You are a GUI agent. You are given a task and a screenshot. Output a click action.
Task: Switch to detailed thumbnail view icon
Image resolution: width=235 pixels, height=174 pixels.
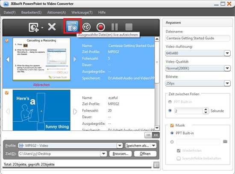pyautogui.click(x=156, y=135)
